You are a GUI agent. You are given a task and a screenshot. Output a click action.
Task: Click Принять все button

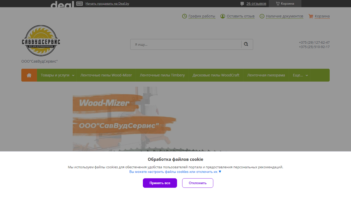click(160, 183)
